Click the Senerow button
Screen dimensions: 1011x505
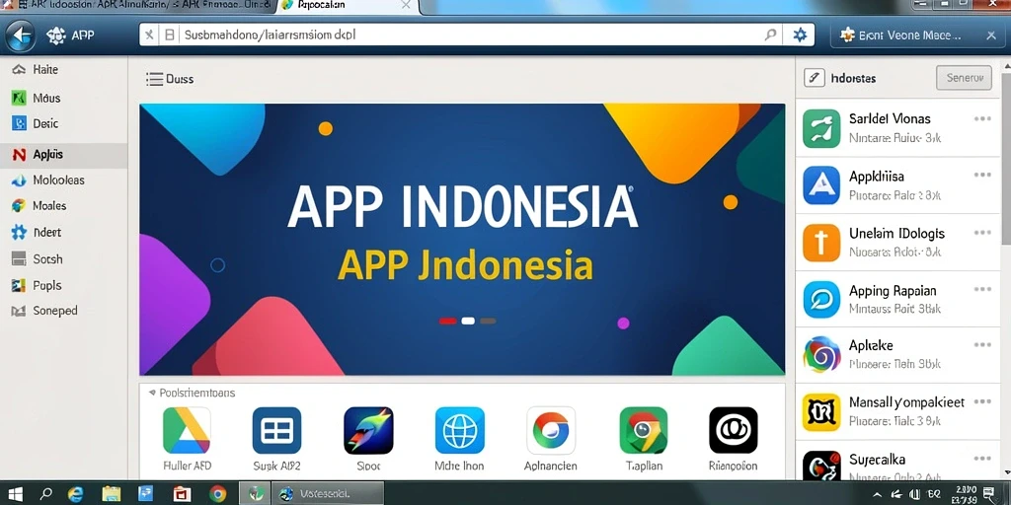(964, 78)
